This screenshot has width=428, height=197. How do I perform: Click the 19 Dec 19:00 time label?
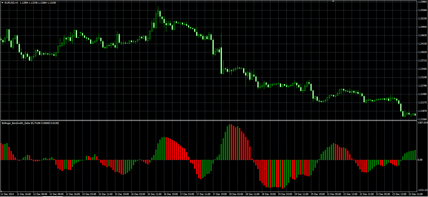tap(318, 194)
